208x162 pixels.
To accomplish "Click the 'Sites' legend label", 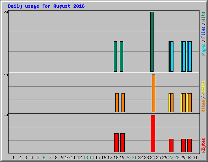I will pyautogui.click(x=204, y=106).
